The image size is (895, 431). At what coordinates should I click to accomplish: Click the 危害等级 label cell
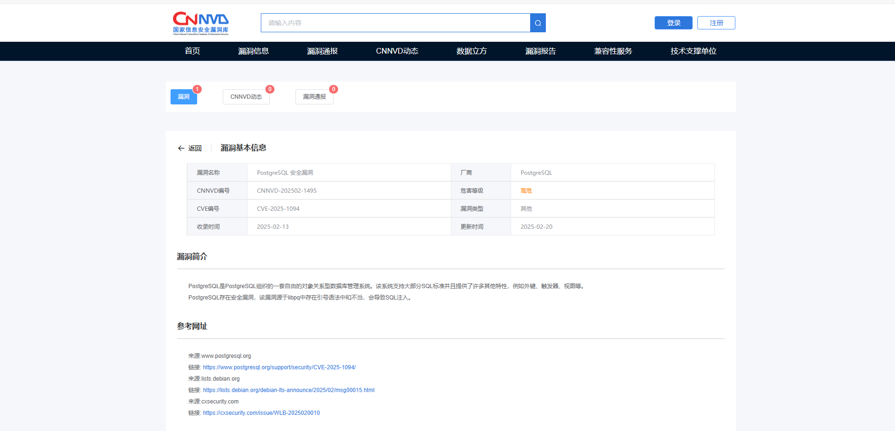(481, 191)
